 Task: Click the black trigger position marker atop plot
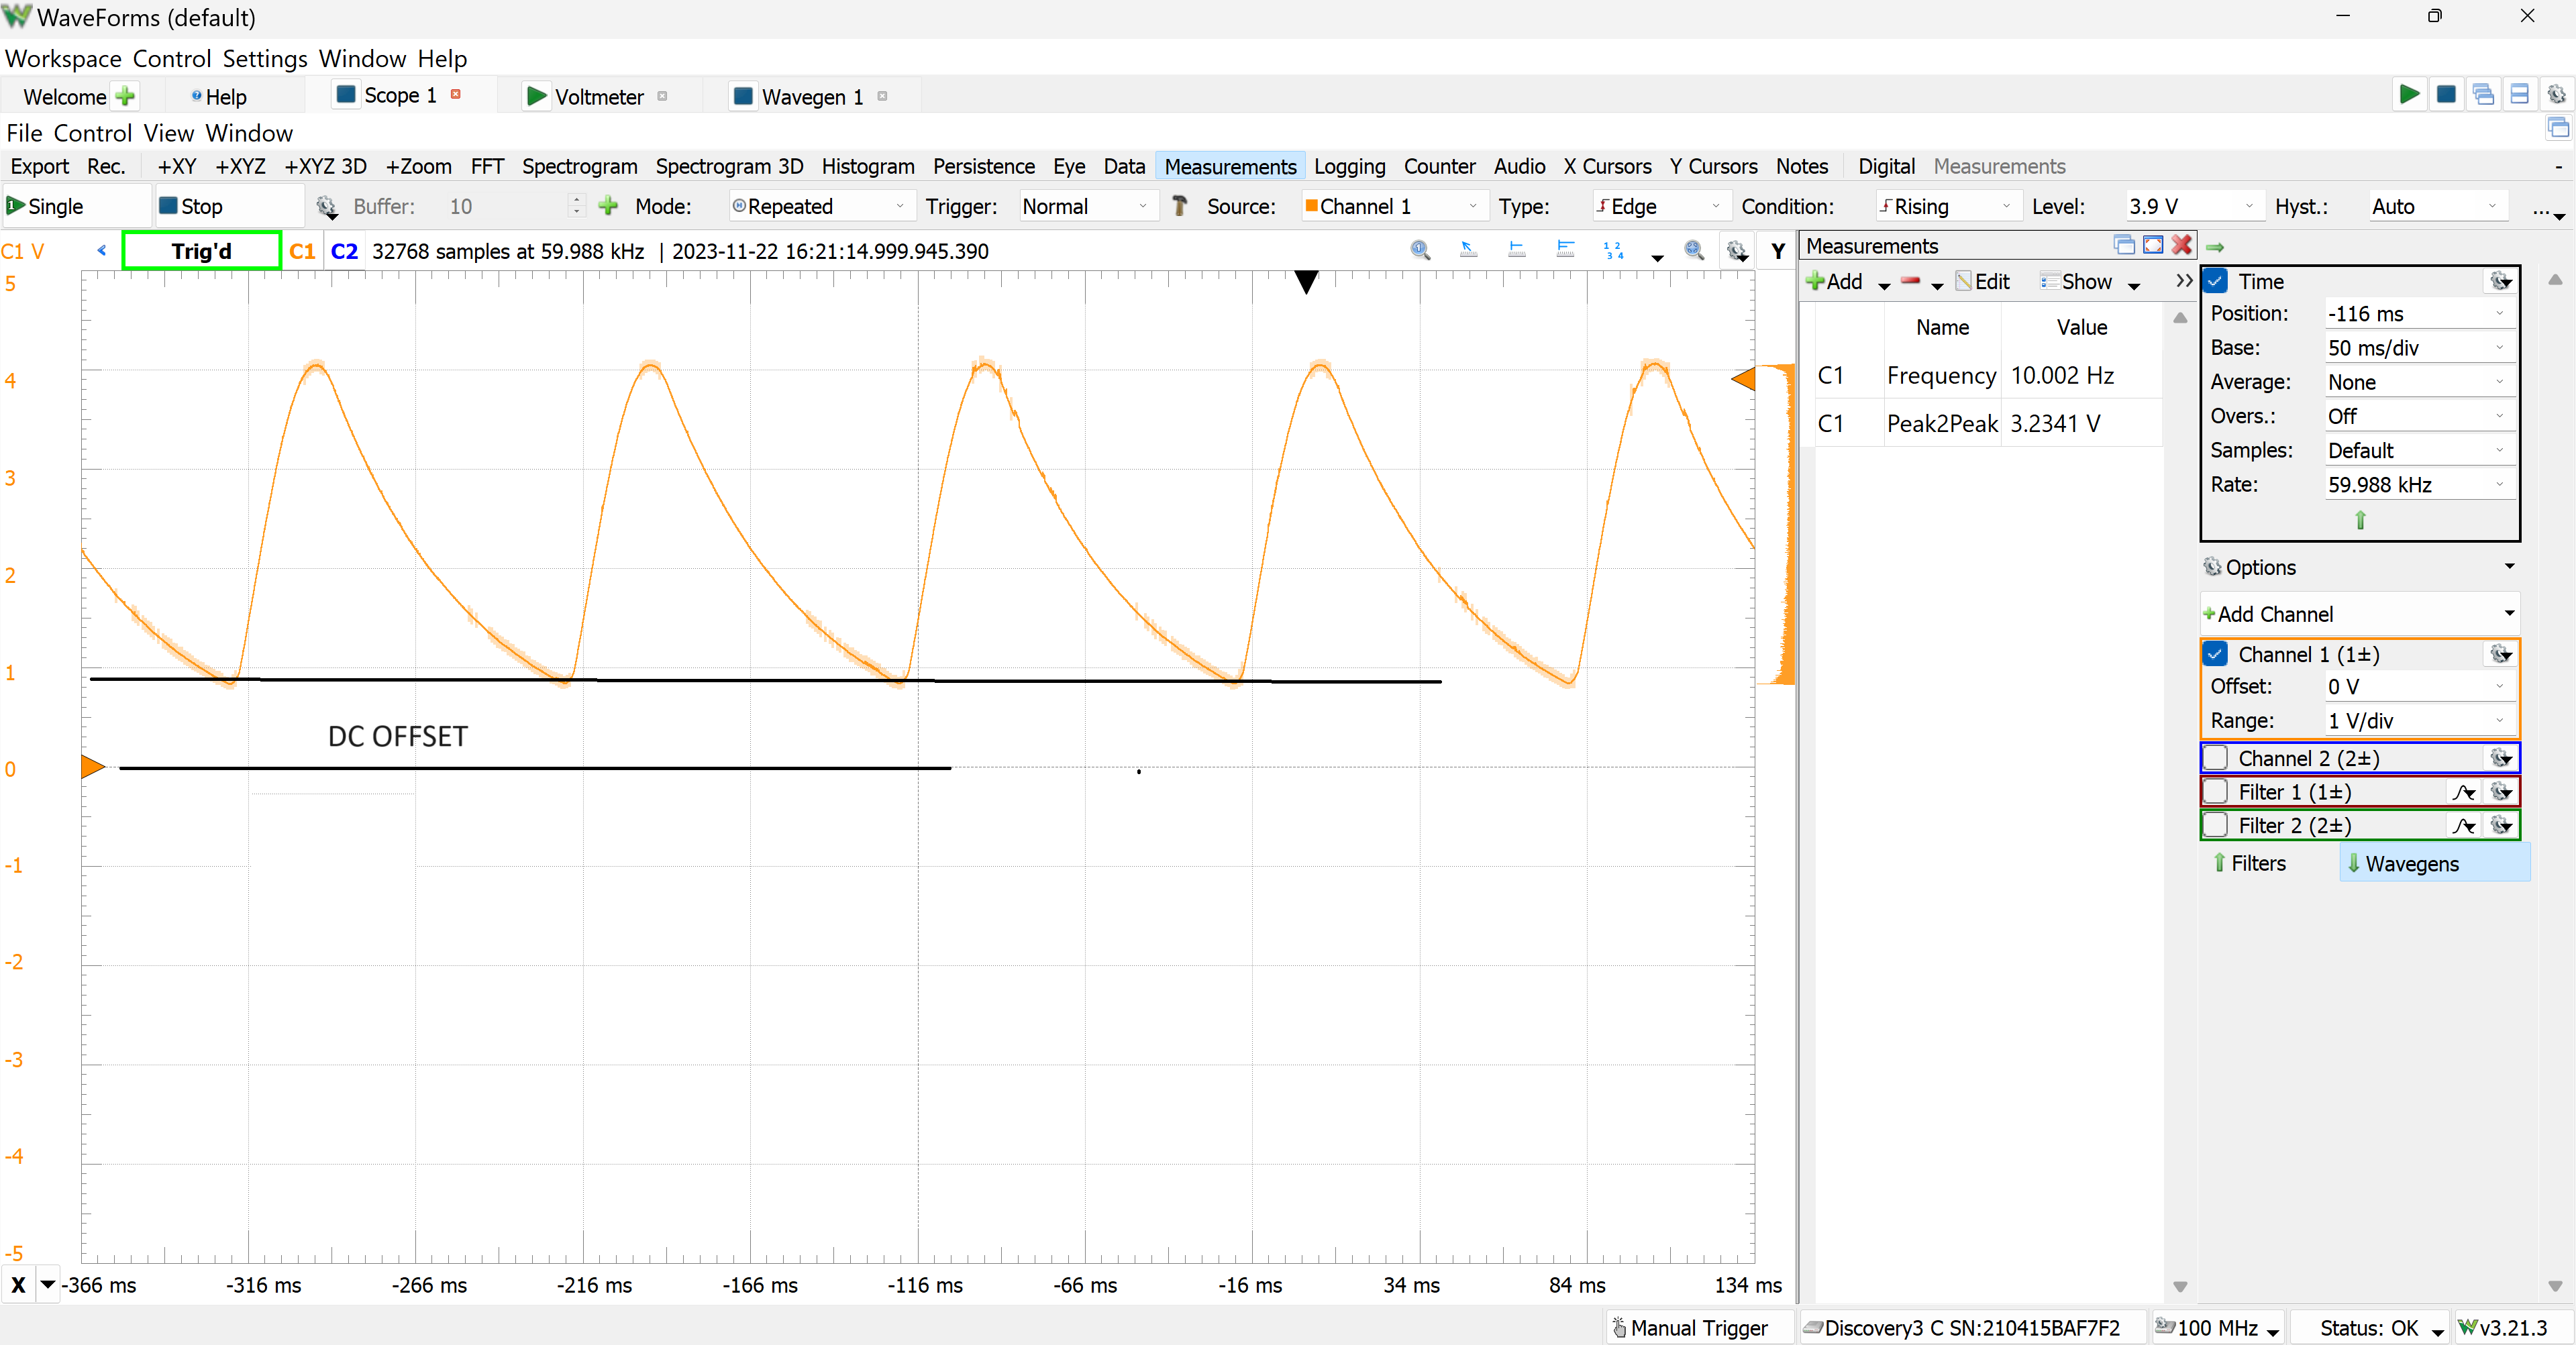click(x=1306, y=282)
